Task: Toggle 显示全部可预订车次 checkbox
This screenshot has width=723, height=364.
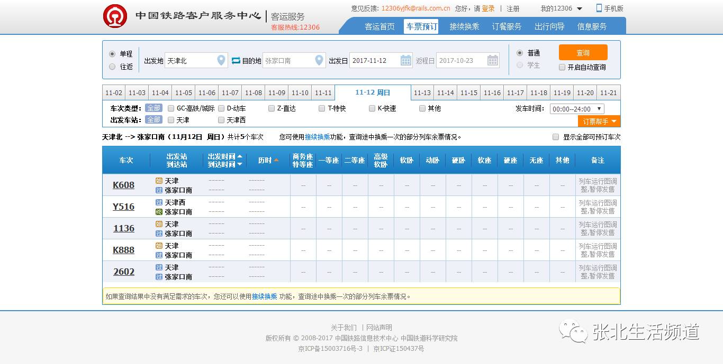Action: coord(556,137)
